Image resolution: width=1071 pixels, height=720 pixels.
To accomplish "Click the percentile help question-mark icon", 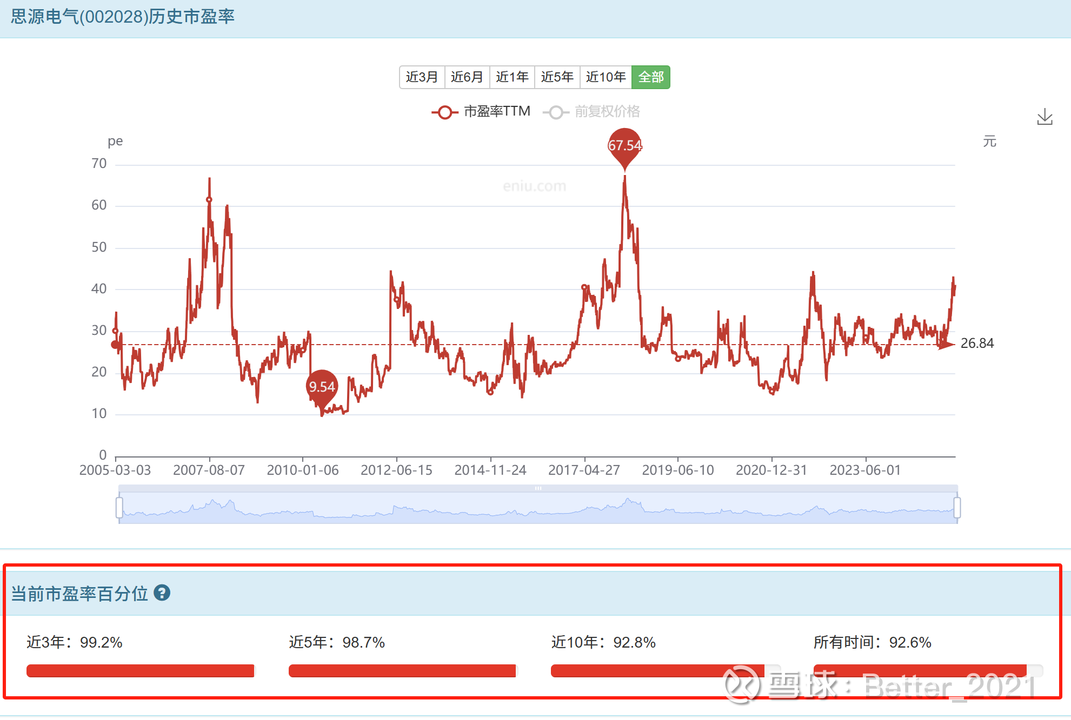I will (162, 593).
